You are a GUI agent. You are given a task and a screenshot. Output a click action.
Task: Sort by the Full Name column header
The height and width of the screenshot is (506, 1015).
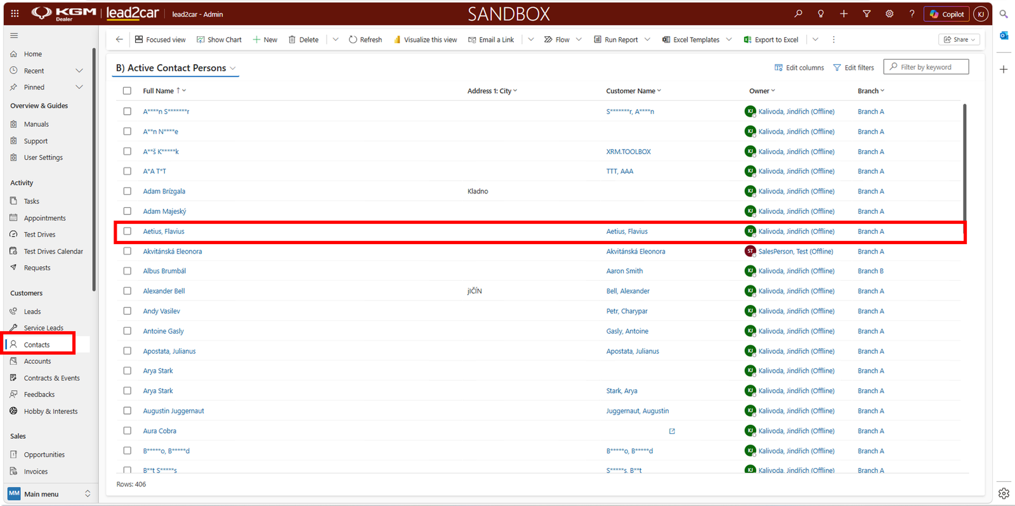pyautogui.click(x=164, y=91)
